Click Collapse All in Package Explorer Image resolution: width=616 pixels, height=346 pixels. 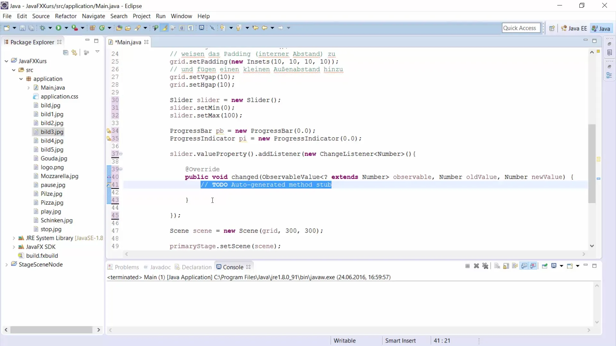(66, 53)
